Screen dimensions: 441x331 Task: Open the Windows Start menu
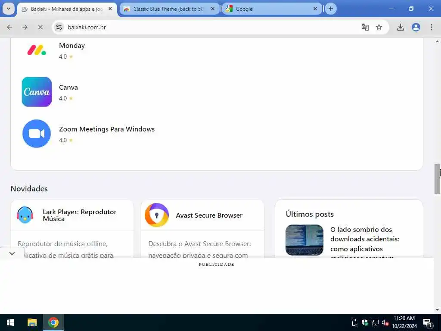coord(10,322)
